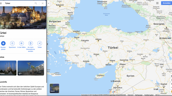The width and height of the screenshot is (172, 96).
Task: Open the Google apps grid icon
Action: click(x=157, y=3)
